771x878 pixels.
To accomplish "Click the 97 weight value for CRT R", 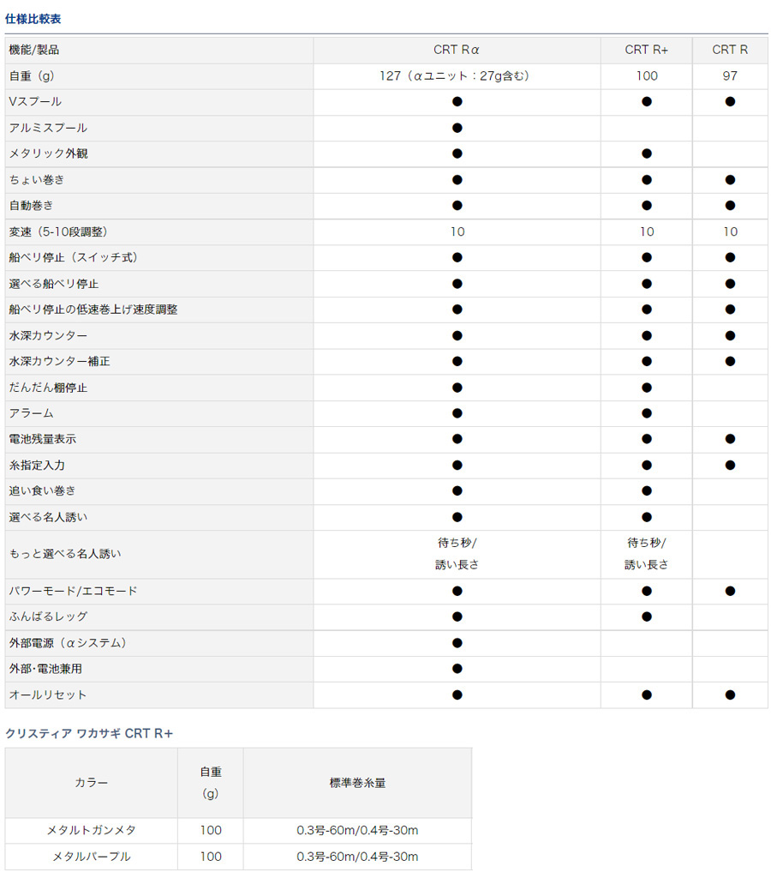I will [730, 75].
